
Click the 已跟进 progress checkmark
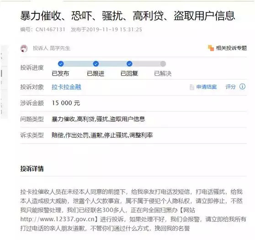click(x=96, y=64)
